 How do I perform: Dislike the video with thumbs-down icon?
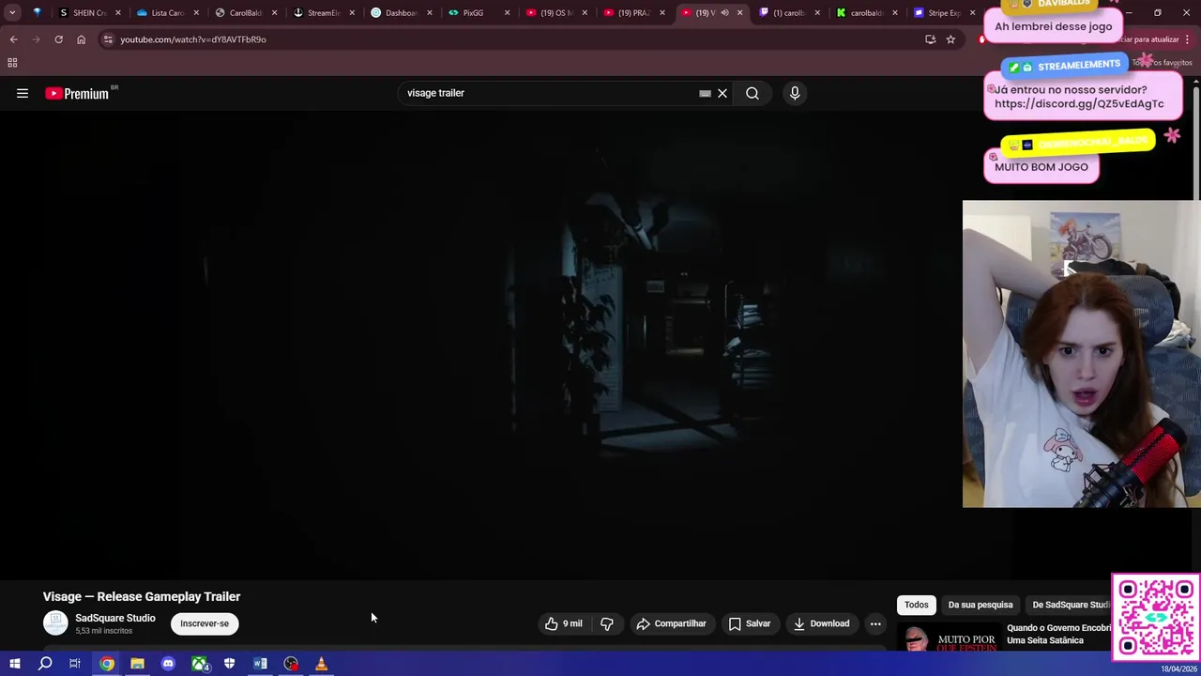coord(607,623)
